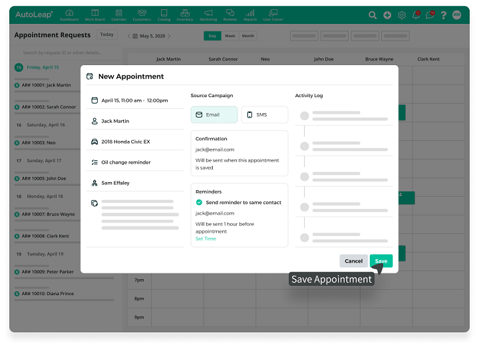This screenshot has width=479, height=343.
Task: Click the plus add icon in header
Action: (387, 15)
